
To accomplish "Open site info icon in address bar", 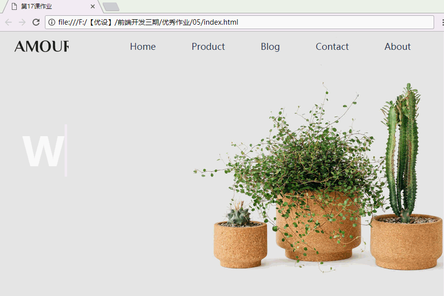I will tap(51, 22).
